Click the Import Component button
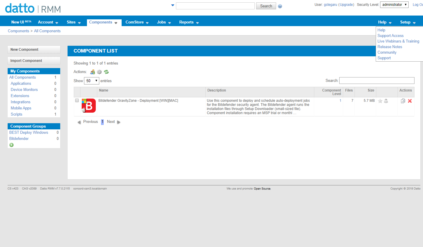423x247 pixels. coord(34,61)
